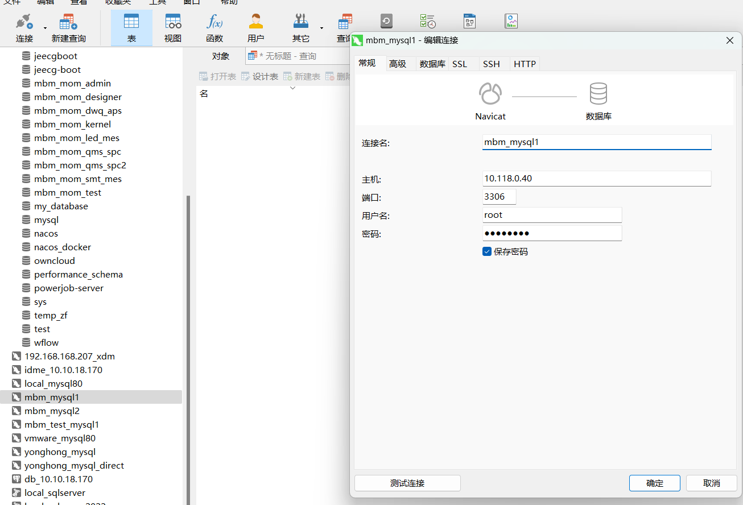The image size is (743, 505).
Task: Toggle the 保存密码 checkbox
Action: pos(487,251)
